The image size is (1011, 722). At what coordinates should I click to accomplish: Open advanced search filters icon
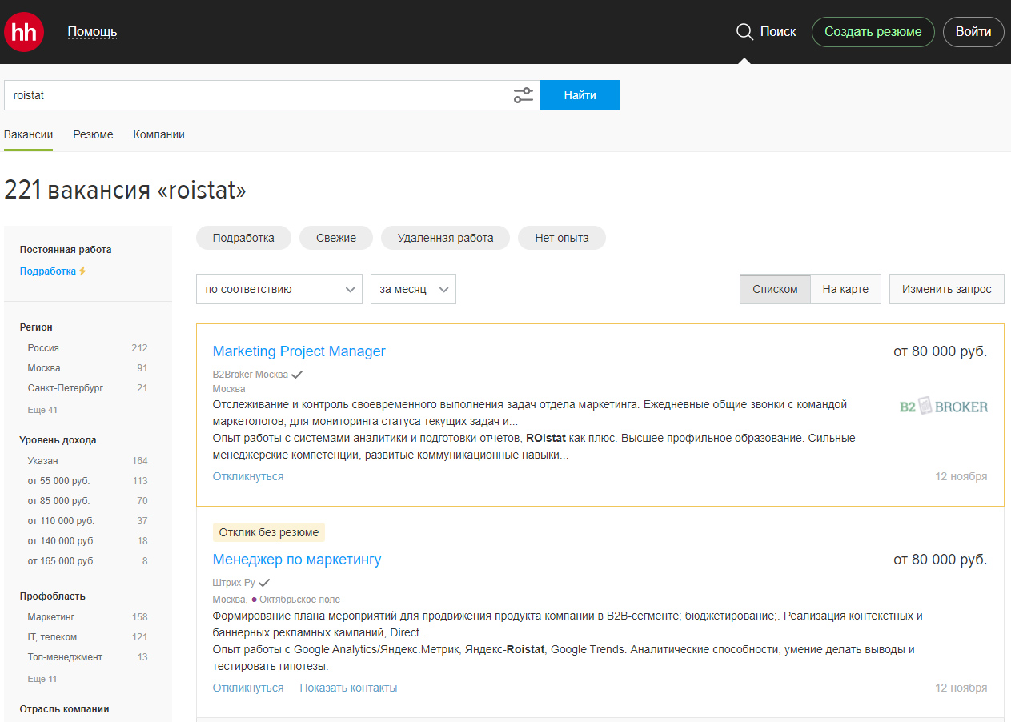[x=523, y=95]
